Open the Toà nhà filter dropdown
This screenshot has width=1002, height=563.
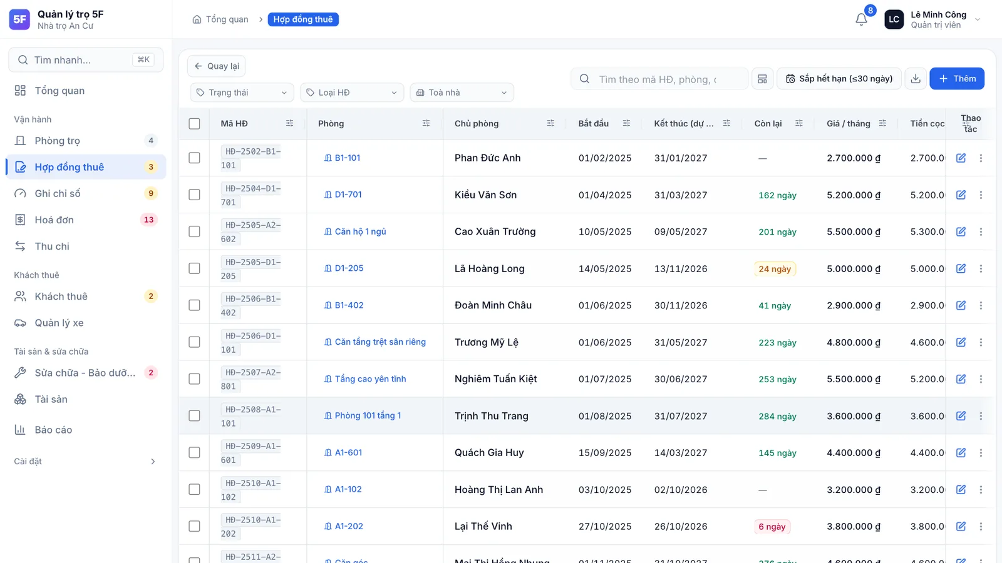click(462, 93)
